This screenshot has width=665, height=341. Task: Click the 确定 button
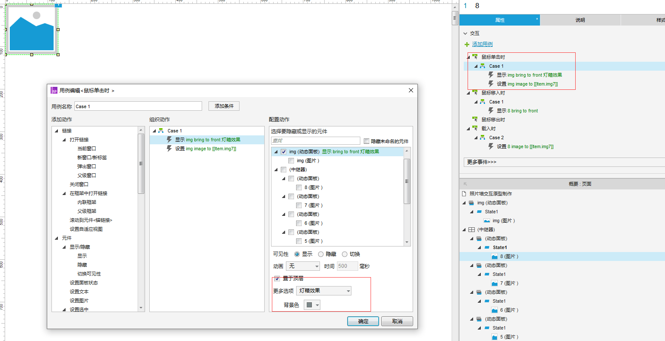[x=363, y=321]
